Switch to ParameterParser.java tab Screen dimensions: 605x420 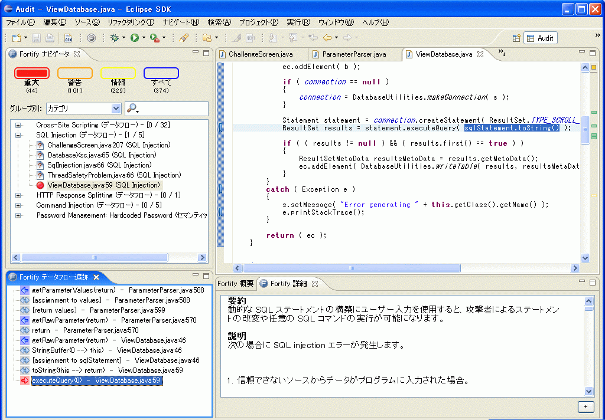tap(354, 54)
